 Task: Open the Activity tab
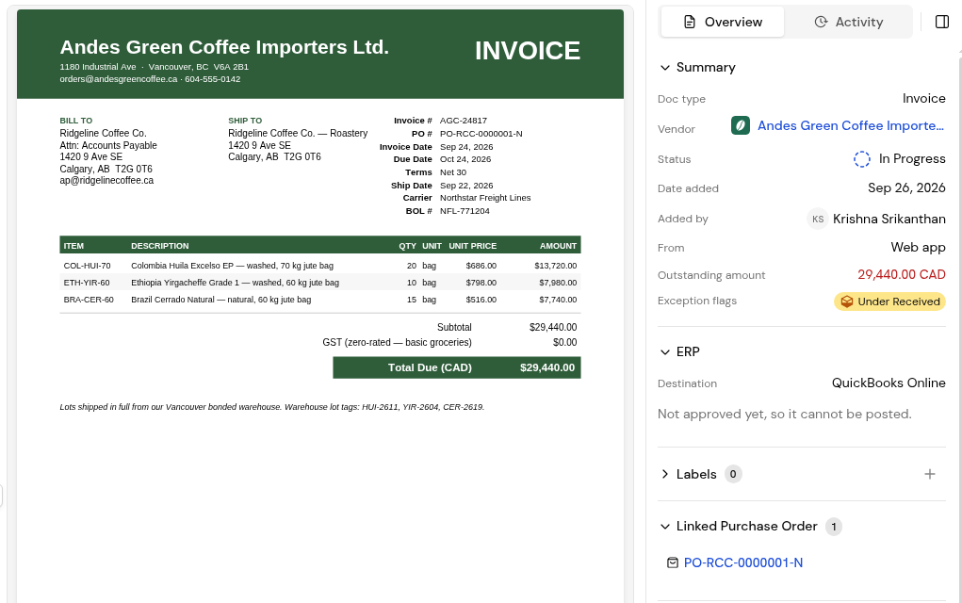[x=848, y=22]
